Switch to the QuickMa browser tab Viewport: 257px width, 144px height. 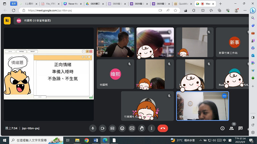tap(182, 4)
